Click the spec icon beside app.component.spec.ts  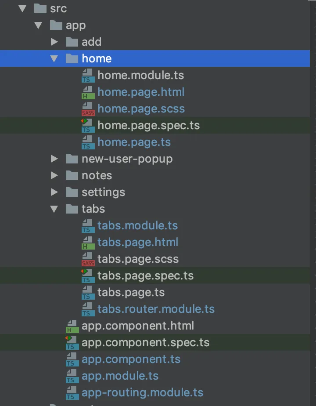[72, 343]
